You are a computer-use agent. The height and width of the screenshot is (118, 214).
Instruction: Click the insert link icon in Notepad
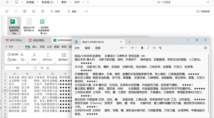pyautogui.click(x=154, y=48)
